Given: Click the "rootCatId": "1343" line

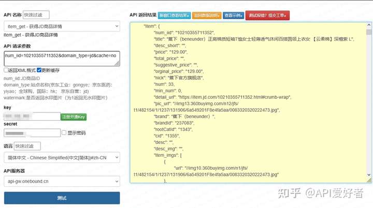Looking at the screenshot, I should coord(173,129).
